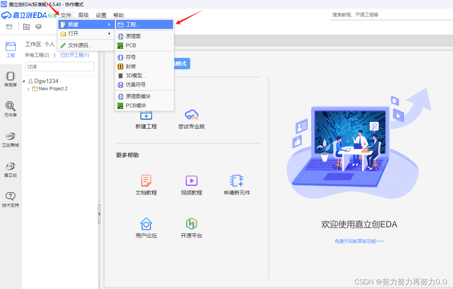Click the 更多帮助 heading
The width and height of the screenshot is (453, 289).
[x=127, y=155]
